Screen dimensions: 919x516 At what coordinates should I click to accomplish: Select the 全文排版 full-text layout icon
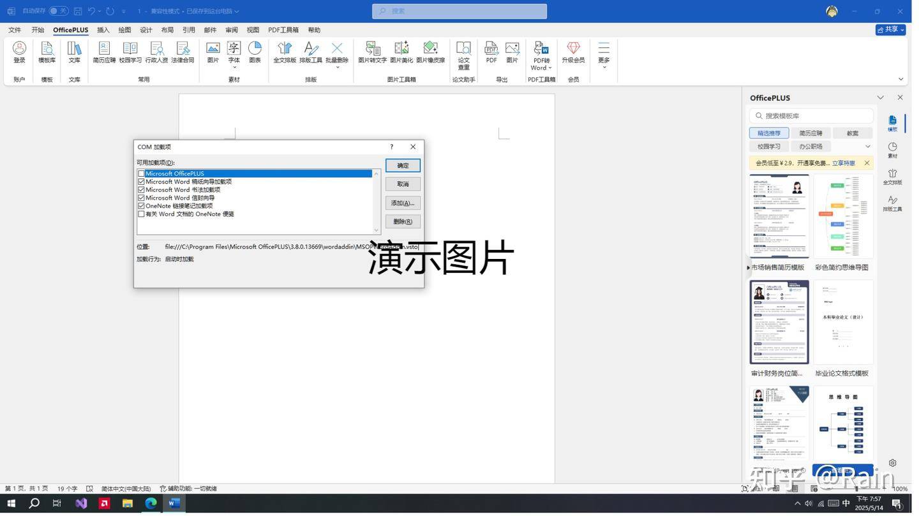285,52
